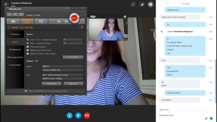The height and width of the screenshot is (122, 217).
Task: Open Видео settings tab
Action: pos(15,42)
